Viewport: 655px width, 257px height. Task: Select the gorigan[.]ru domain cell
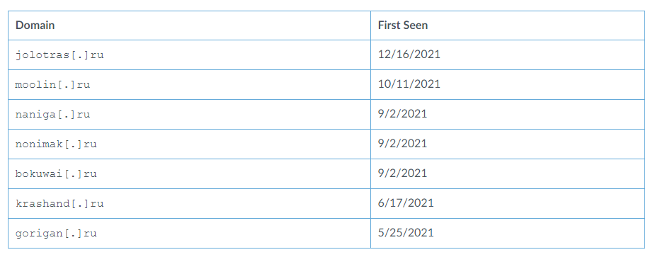189,233
